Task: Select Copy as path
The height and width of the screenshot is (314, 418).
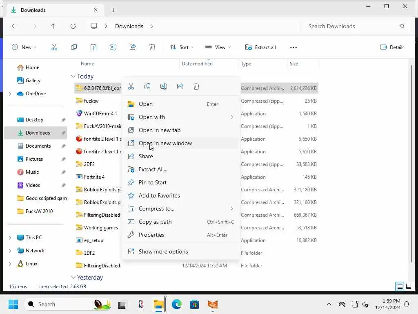Action: coord(181,222)
